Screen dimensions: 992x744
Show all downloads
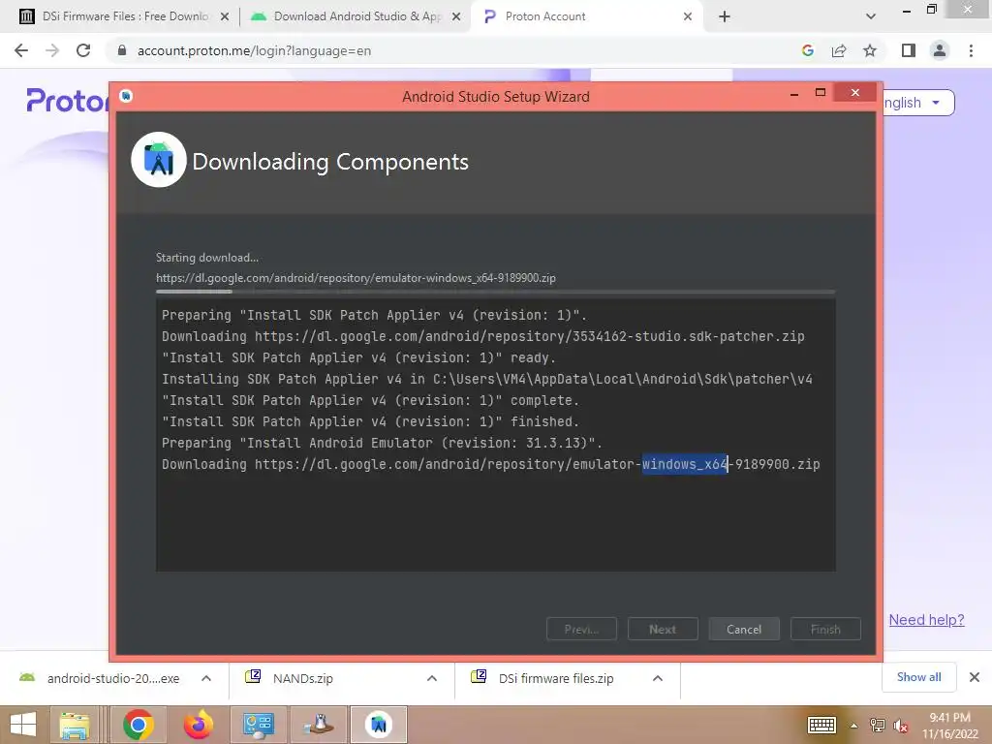[x=918, y=677]
